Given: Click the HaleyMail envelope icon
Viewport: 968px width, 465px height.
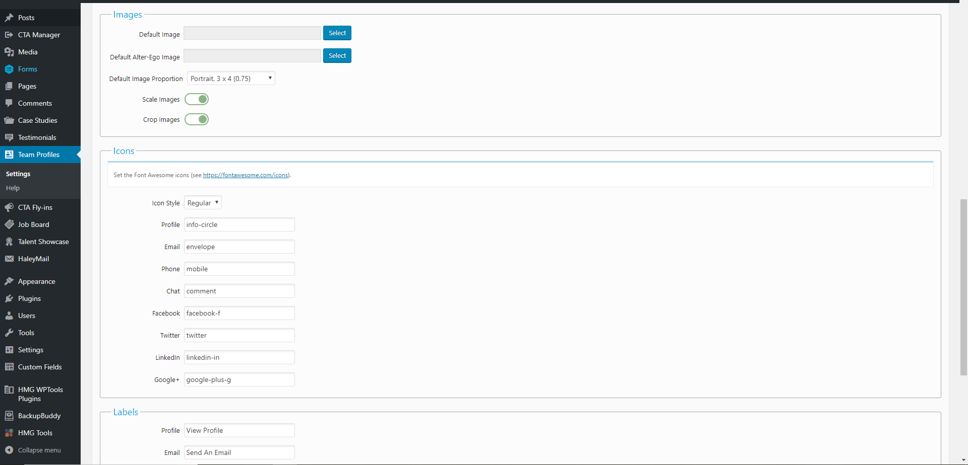Looking at the screenshot, I should point(9,259).
